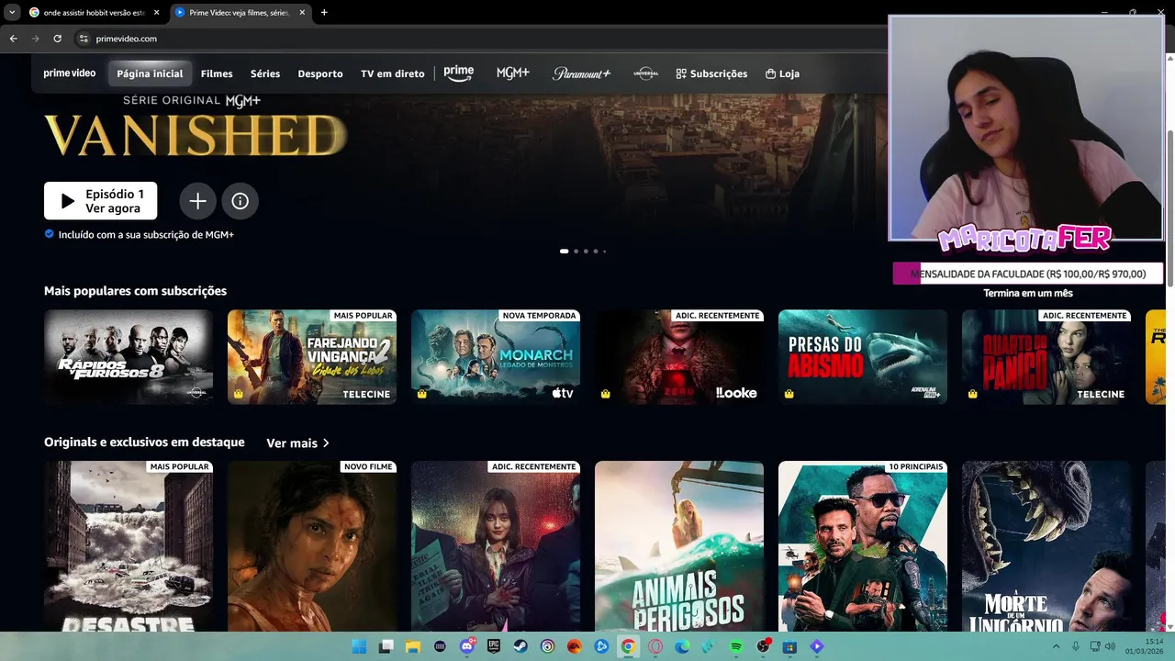Open Microsoft Edge from taskbar
The height and width of the screenshot is (661, 1175).
point(682,646)
